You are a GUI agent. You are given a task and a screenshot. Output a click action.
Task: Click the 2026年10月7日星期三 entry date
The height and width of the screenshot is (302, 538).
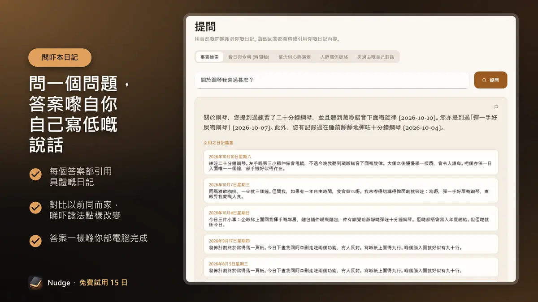coord(229,184)
